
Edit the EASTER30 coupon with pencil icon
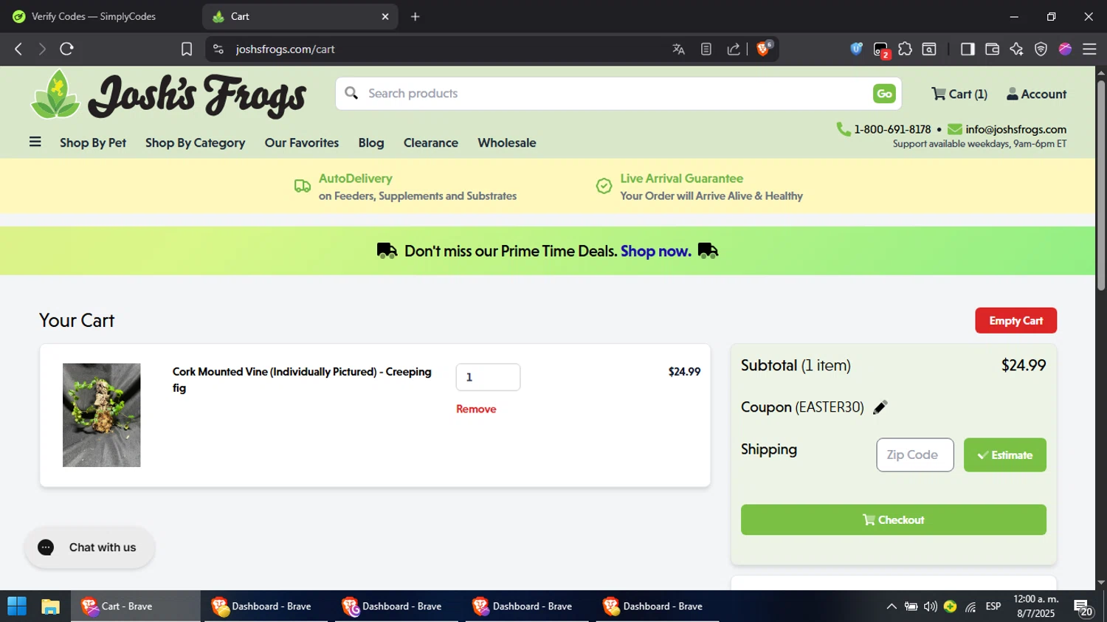(880, 407)
